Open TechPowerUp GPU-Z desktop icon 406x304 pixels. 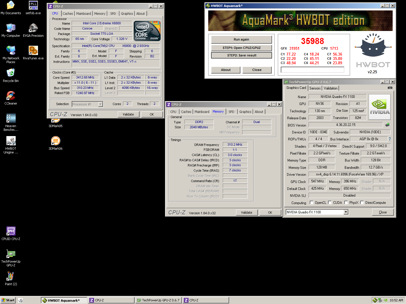[11, 258]
